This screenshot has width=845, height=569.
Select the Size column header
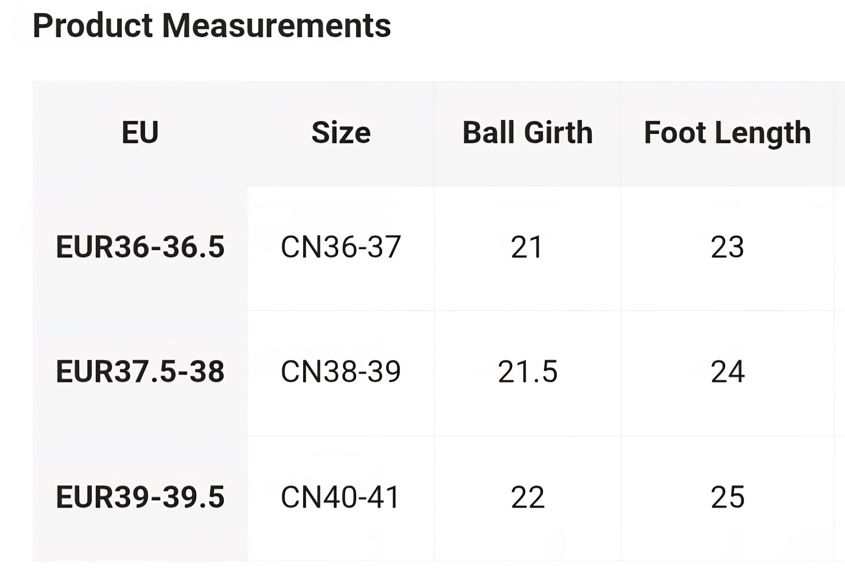coord(341,132)
